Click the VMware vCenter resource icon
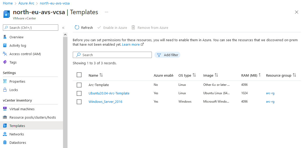 point(6,14)
